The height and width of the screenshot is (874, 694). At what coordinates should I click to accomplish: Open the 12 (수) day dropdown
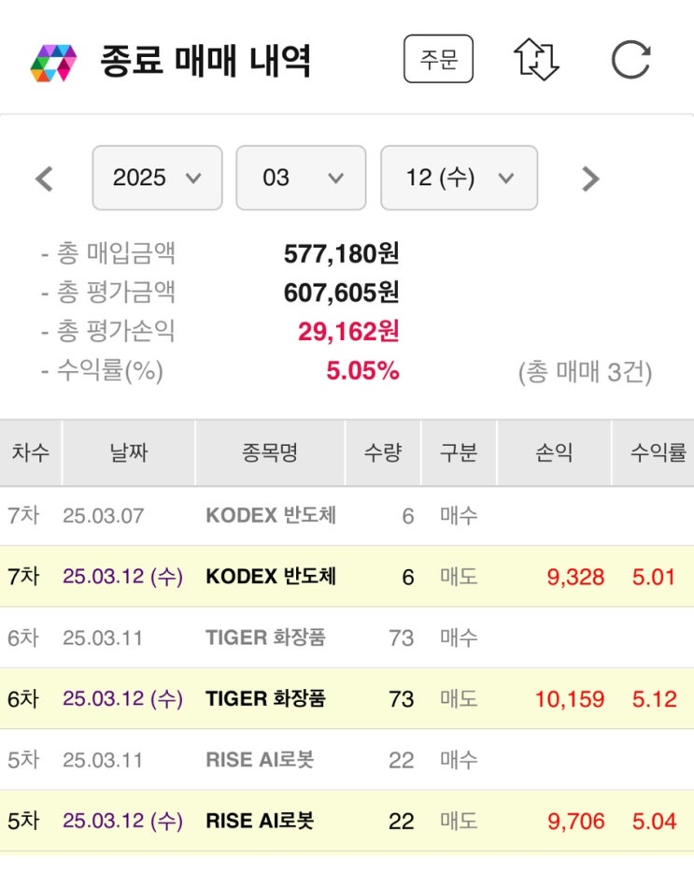coord(459,178)
